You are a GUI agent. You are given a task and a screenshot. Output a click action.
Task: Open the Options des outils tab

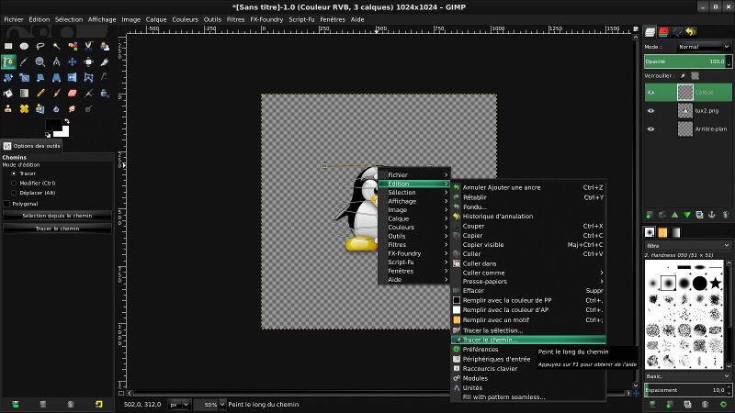32,146
